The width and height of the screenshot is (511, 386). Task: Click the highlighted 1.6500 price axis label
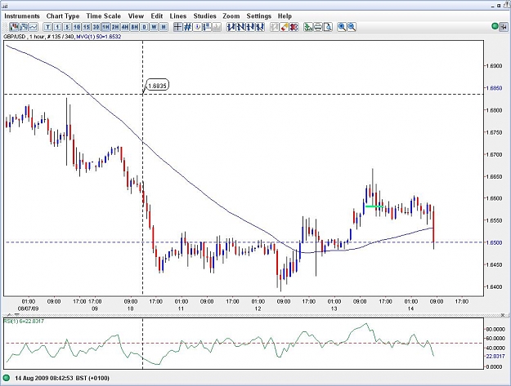tap(494, 242)
